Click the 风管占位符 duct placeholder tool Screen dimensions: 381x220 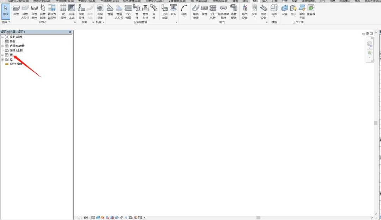[x=25, y=12]
